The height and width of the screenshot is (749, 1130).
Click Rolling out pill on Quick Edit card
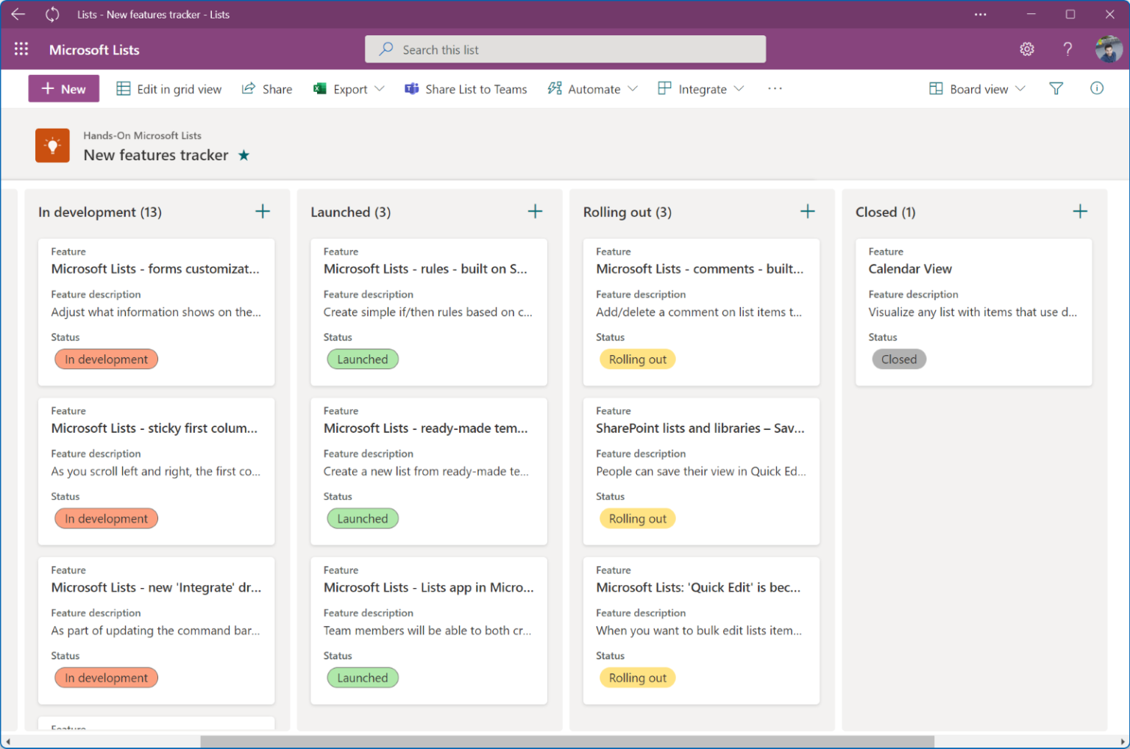point(638,678)
